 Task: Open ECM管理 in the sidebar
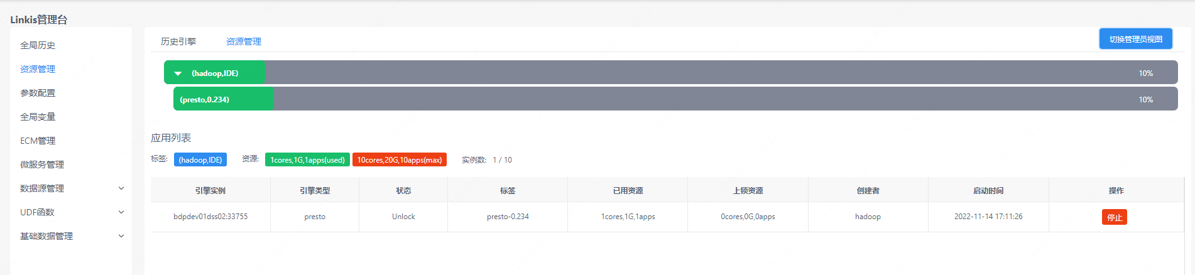click(38, 141)
